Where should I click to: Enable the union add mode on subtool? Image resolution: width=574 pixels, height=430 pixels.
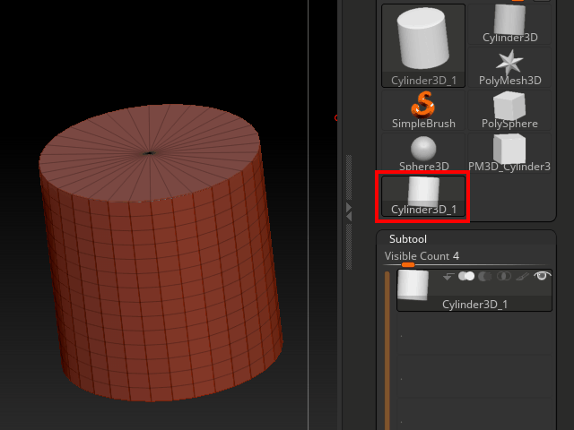(x=466, y=277)
